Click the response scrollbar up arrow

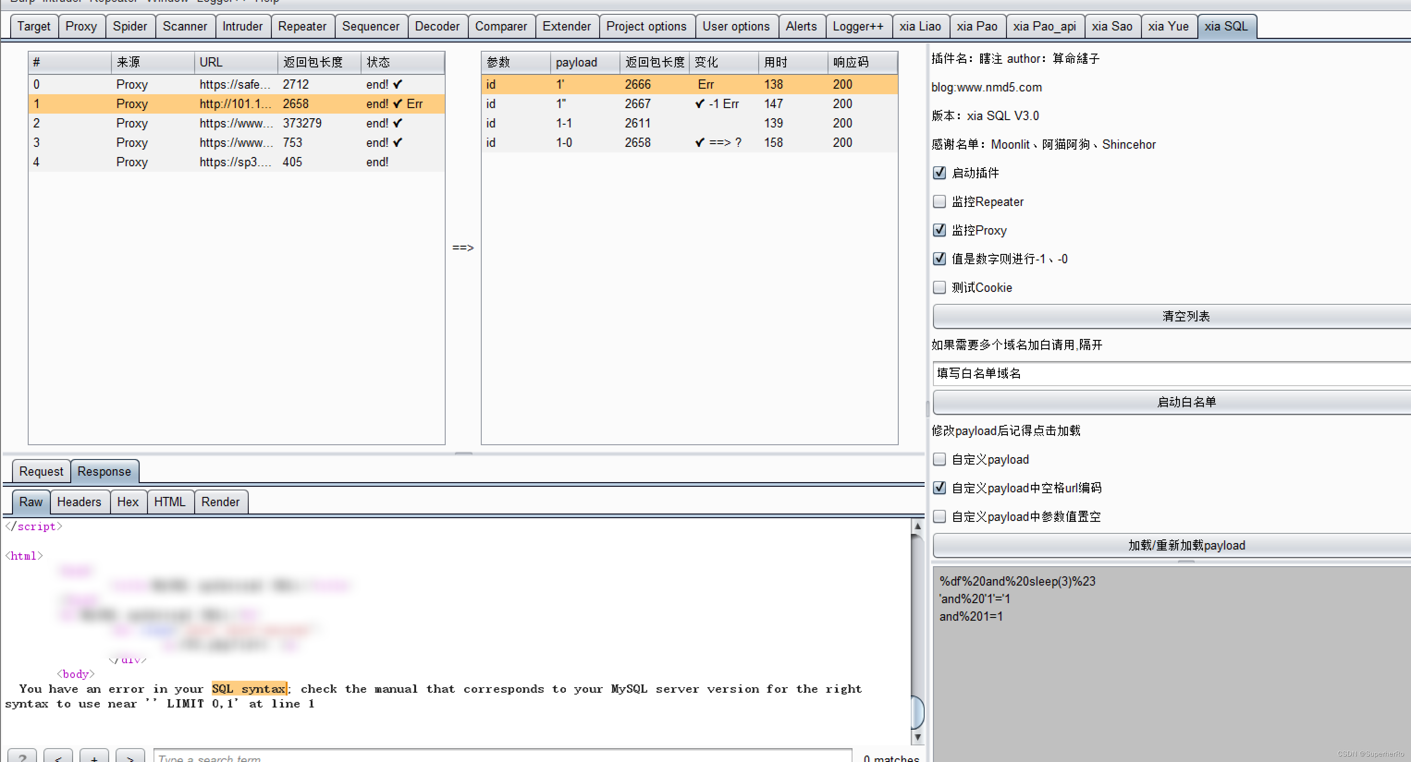918,526
